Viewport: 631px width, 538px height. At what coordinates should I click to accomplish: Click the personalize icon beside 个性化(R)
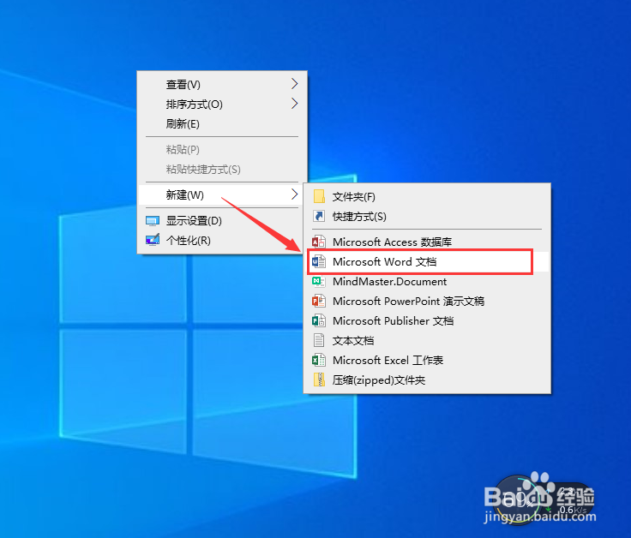153,240
